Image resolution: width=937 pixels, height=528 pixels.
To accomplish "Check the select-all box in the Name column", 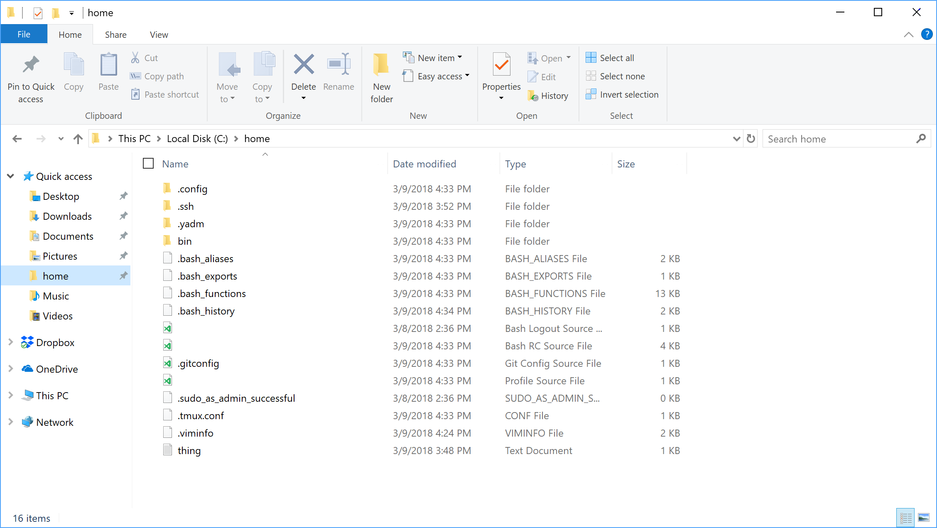I will tap(148, 163).
